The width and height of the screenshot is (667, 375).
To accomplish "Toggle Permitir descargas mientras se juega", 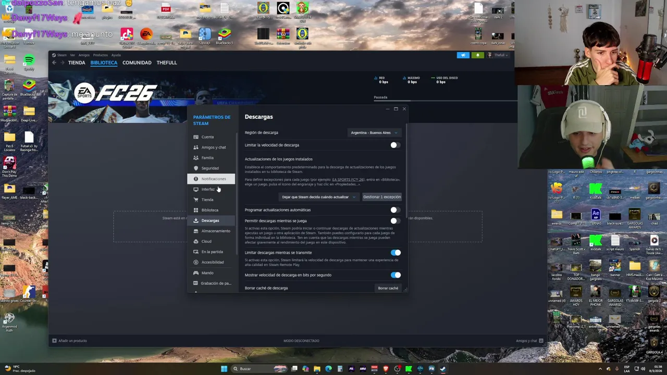I will [x=396, y=221].
